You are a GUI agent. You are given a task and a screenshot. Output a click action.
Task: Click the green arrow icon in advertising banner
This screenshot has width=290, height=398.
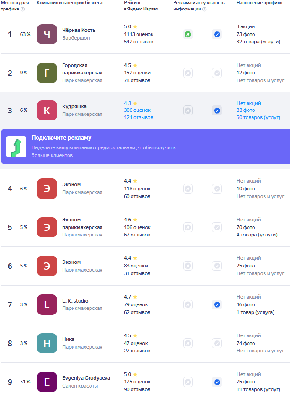click(16, 147)
